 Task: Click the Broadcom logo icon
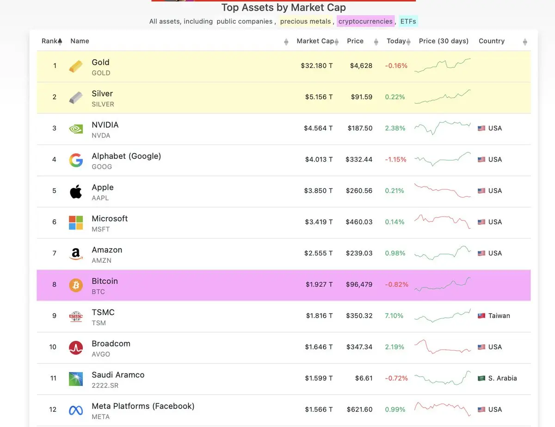click(76, 347)
